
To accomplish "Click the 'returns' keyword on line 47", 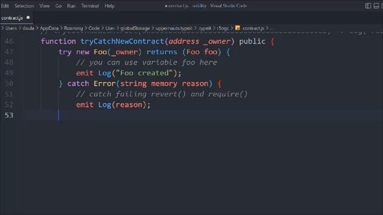I will click(162, 52).
